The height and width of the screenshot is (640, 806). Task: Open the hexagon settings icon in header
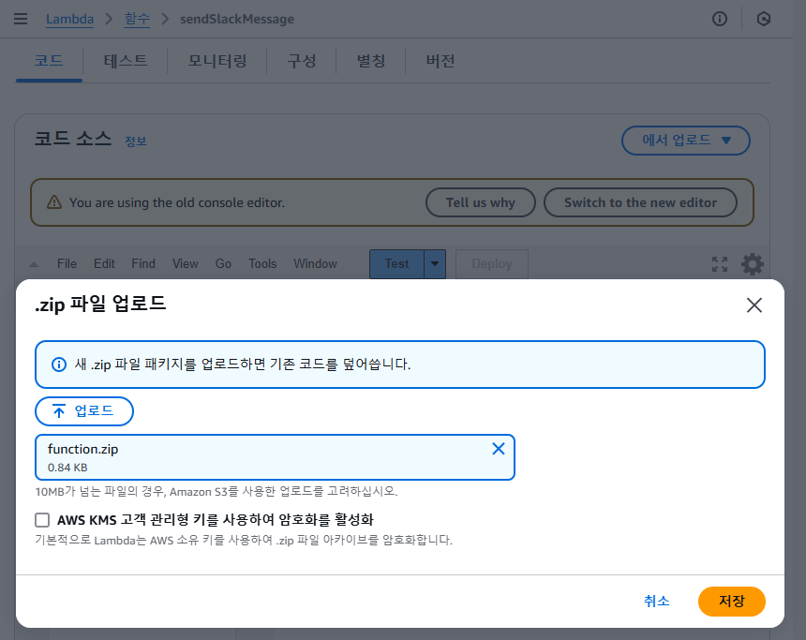pyautogui.click(x=764, y=19)
